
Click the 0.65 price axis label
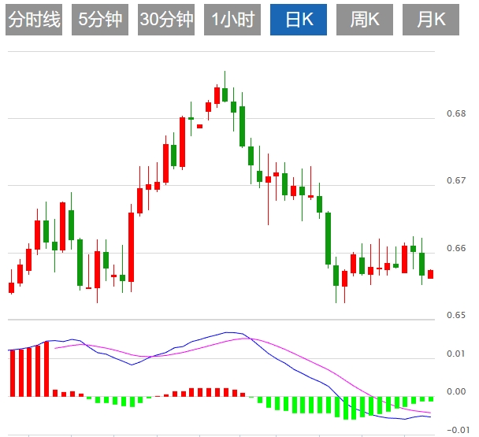click(x=456, y=315)
